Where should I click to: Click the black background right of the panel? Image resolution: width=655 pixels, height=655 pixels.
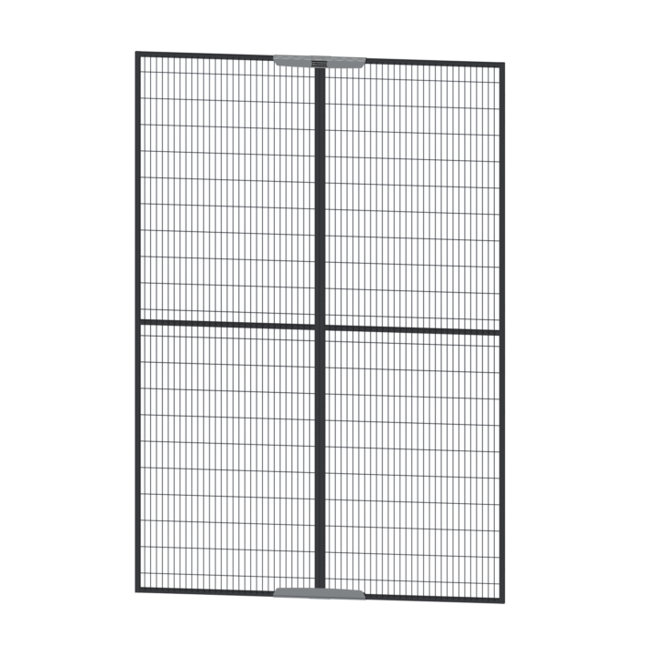point(582,327)
